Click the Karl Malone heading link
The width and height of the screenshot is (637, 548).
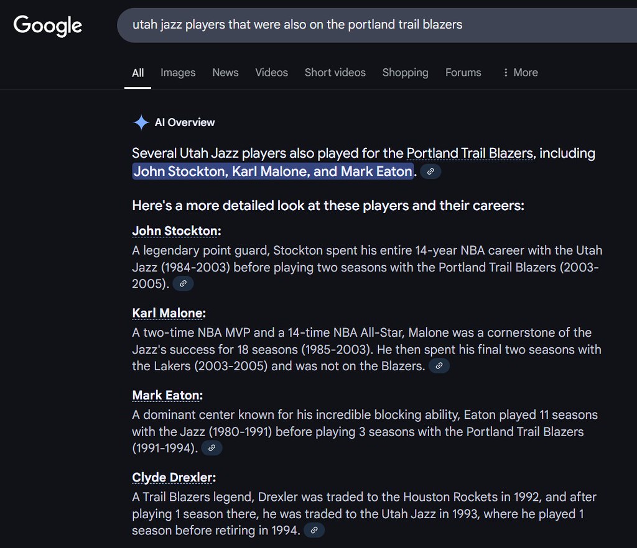click(x=167, y=313)
